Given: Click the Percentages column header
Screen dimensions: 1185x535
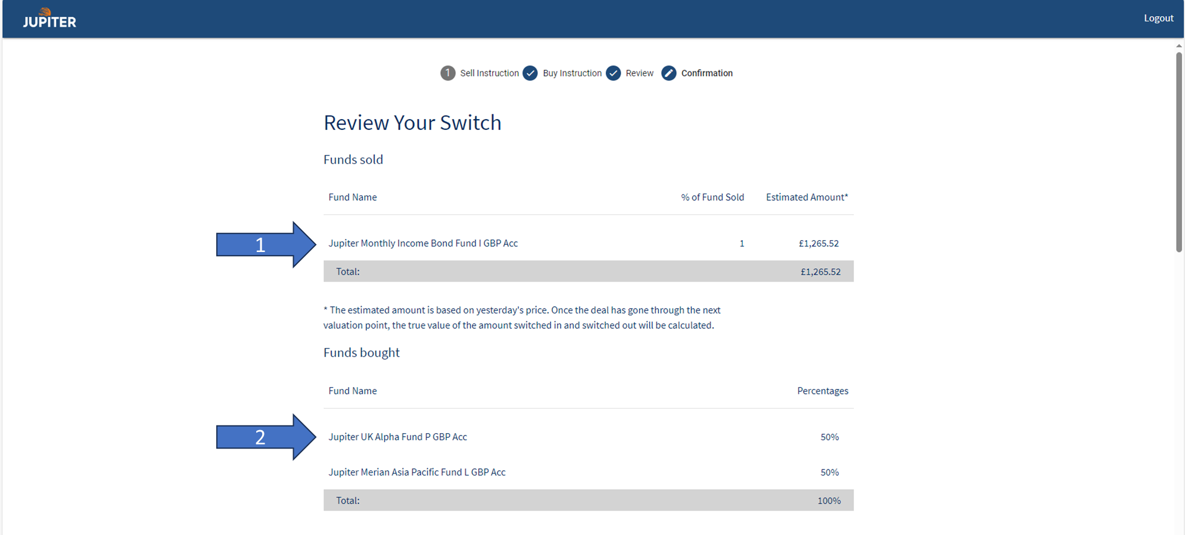Looking at the screenshot, I should [823, 391].
